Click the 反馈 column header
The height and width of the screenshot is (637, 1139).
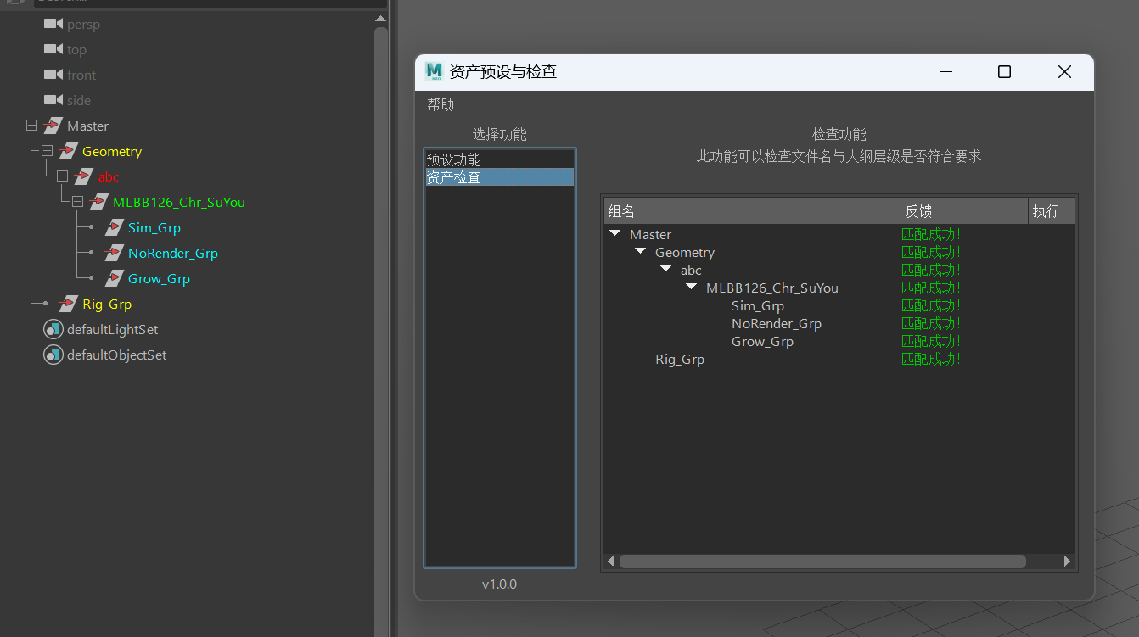tap(964, 211)
